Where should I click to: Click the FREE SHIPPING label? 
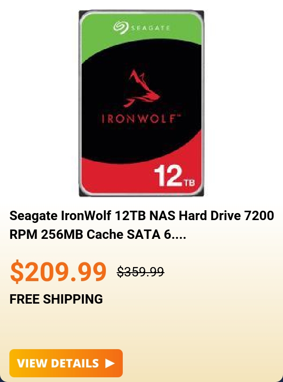[56, 299]
